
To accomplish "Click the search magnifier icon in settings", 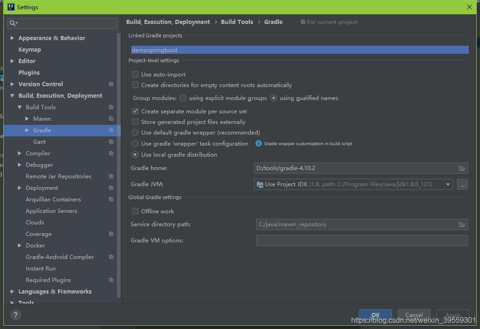I will pos(13,23).
